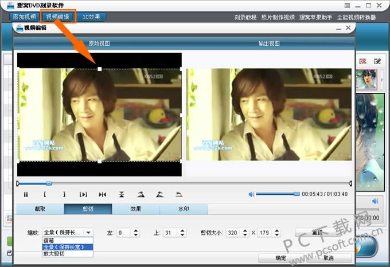Image resolution: width=390 pixels, height=267 pixels.
Task: Select the video thumbnail in main window
Action: point(366,80)
